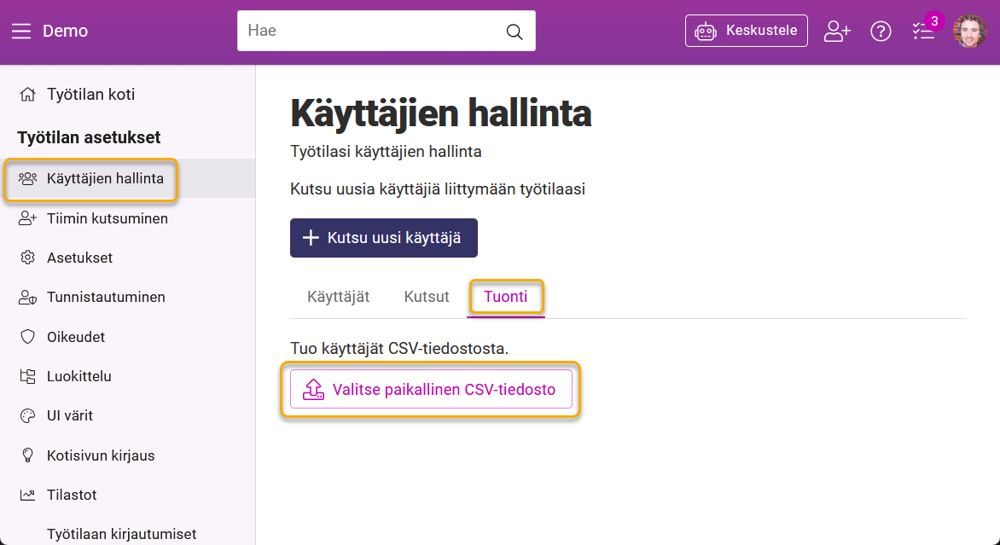Screen dimensions: 1000x545
Task: Type in the Hae search field
Action: pos(371,31)
